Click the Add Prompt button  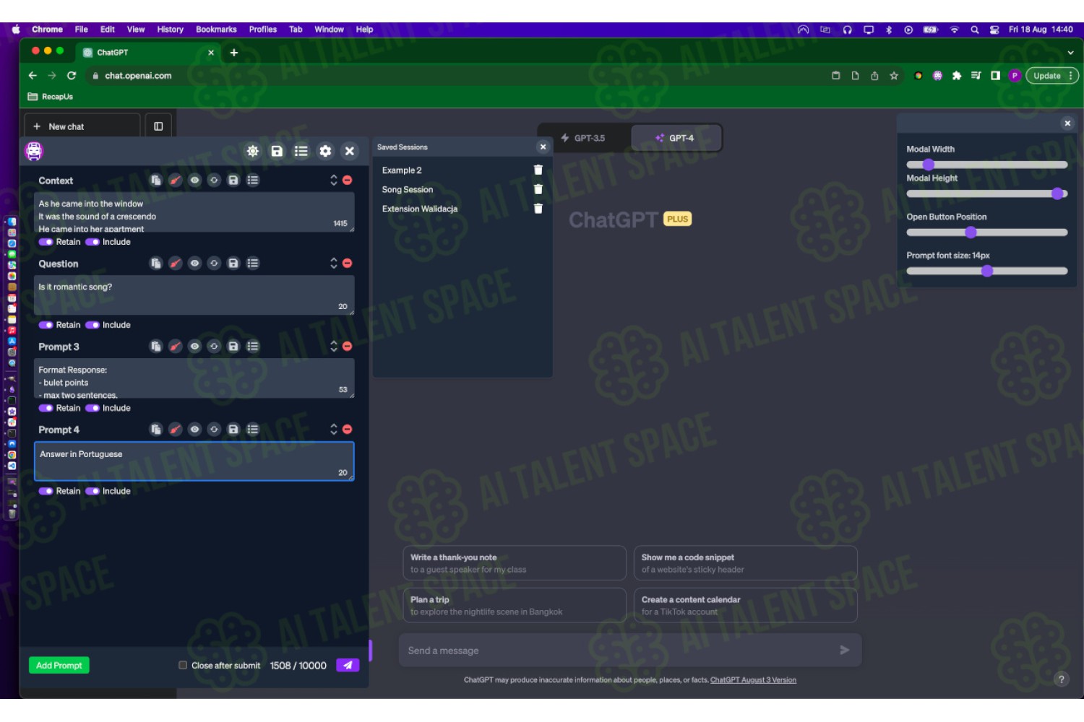(x=59, y=666)
